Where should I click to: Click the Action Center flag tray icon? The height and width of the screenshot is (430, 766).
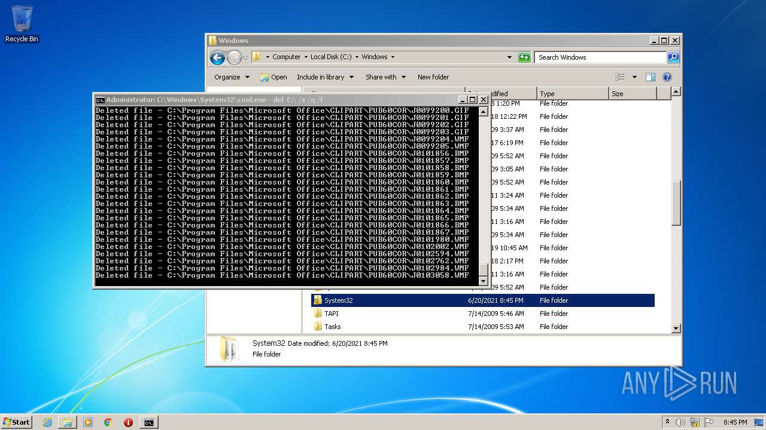click(x=709, y=422)
